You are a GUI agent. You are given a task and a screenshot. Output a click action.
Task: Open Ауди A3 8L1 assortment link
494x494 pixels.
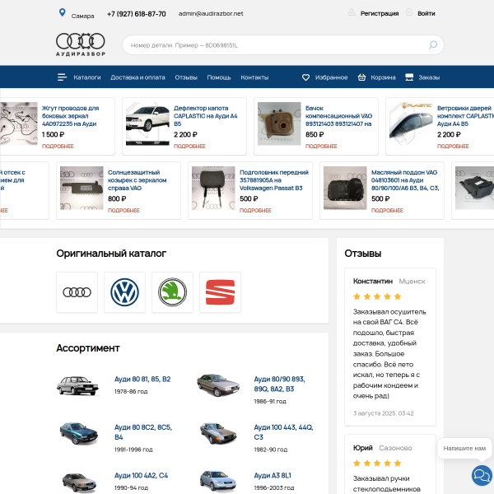pos(273,475)
